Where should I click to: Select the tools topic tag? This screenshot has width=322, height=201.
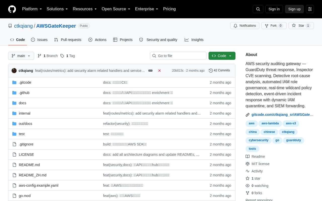[252, 149]
